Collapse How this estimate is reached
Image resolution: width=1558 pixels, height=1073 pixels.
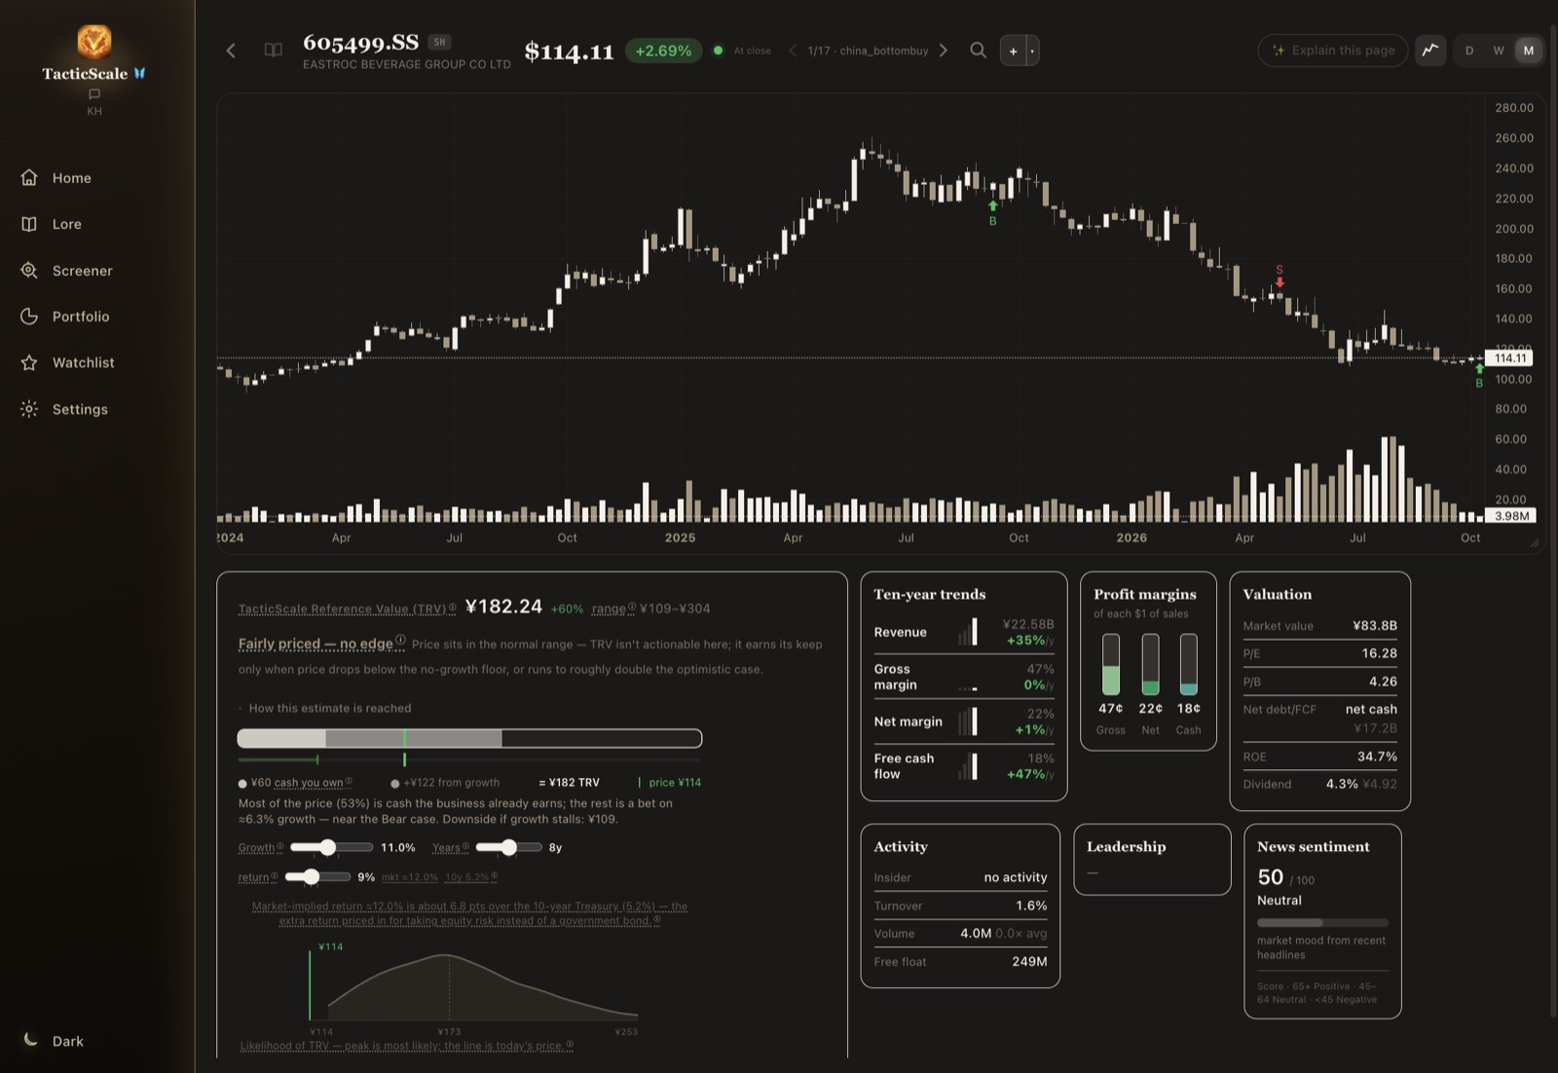click(325, 708)
